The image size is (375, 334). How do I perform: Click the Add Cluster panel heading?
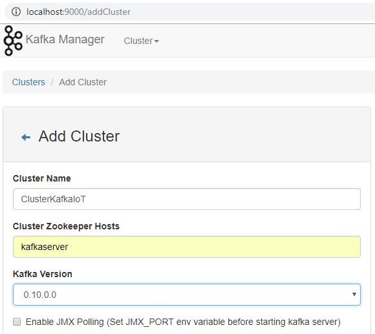pyautogui.click(x=79, y=136)
